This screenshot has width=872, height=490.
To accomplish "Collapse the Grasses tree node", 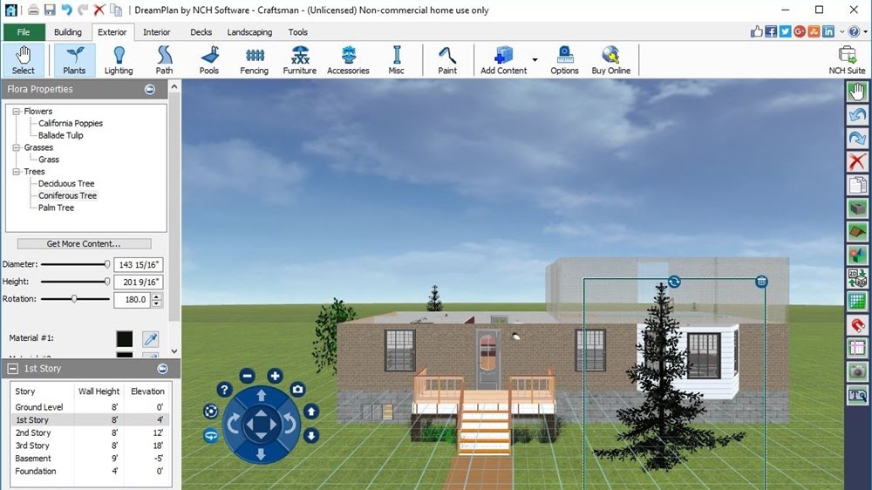I will point(17,147).
